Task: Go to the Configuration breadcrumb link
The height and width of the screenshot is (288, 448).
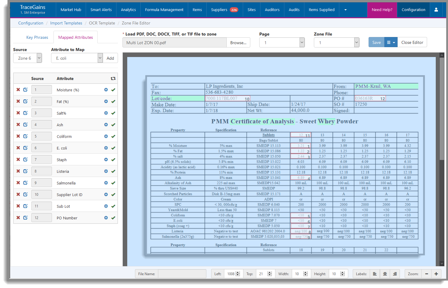Action: pyautogui.click(x=31, y=23)
